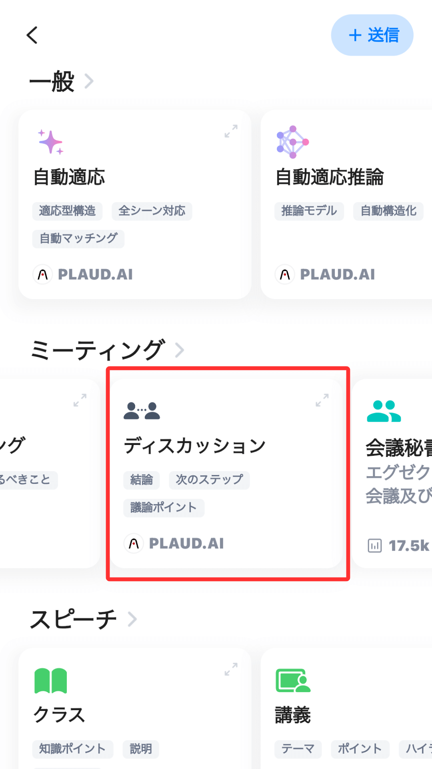Open expand arrows on ディスカッション card
This screenshot has height=769, width=432.
tap(322, 400)
